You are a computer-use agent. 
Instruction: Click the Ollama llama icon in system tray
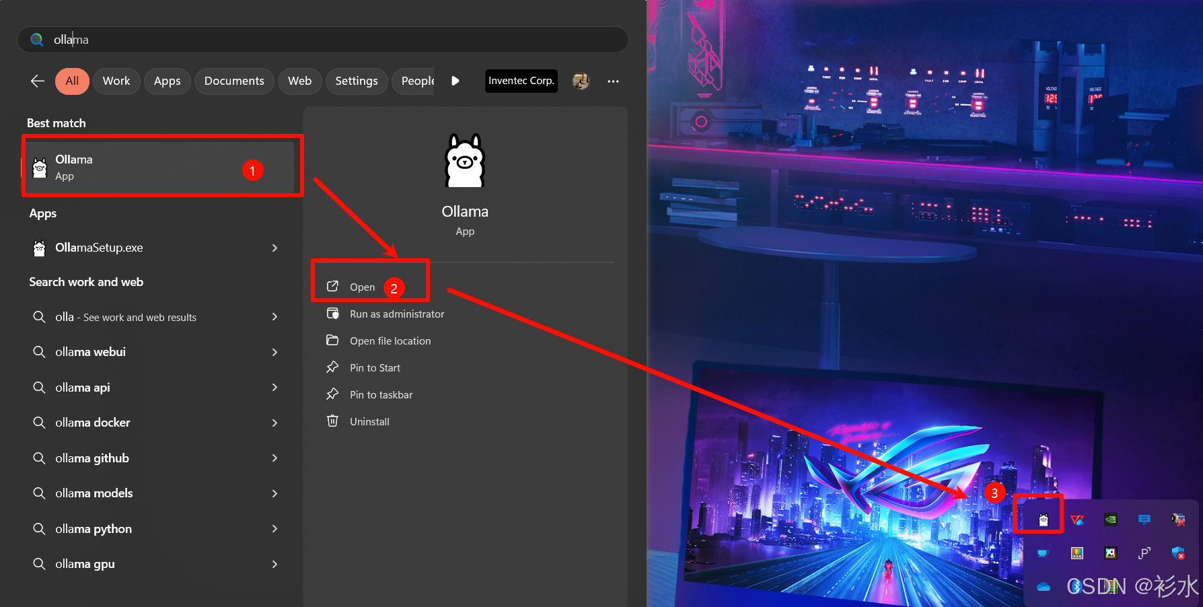[1044, 520]
